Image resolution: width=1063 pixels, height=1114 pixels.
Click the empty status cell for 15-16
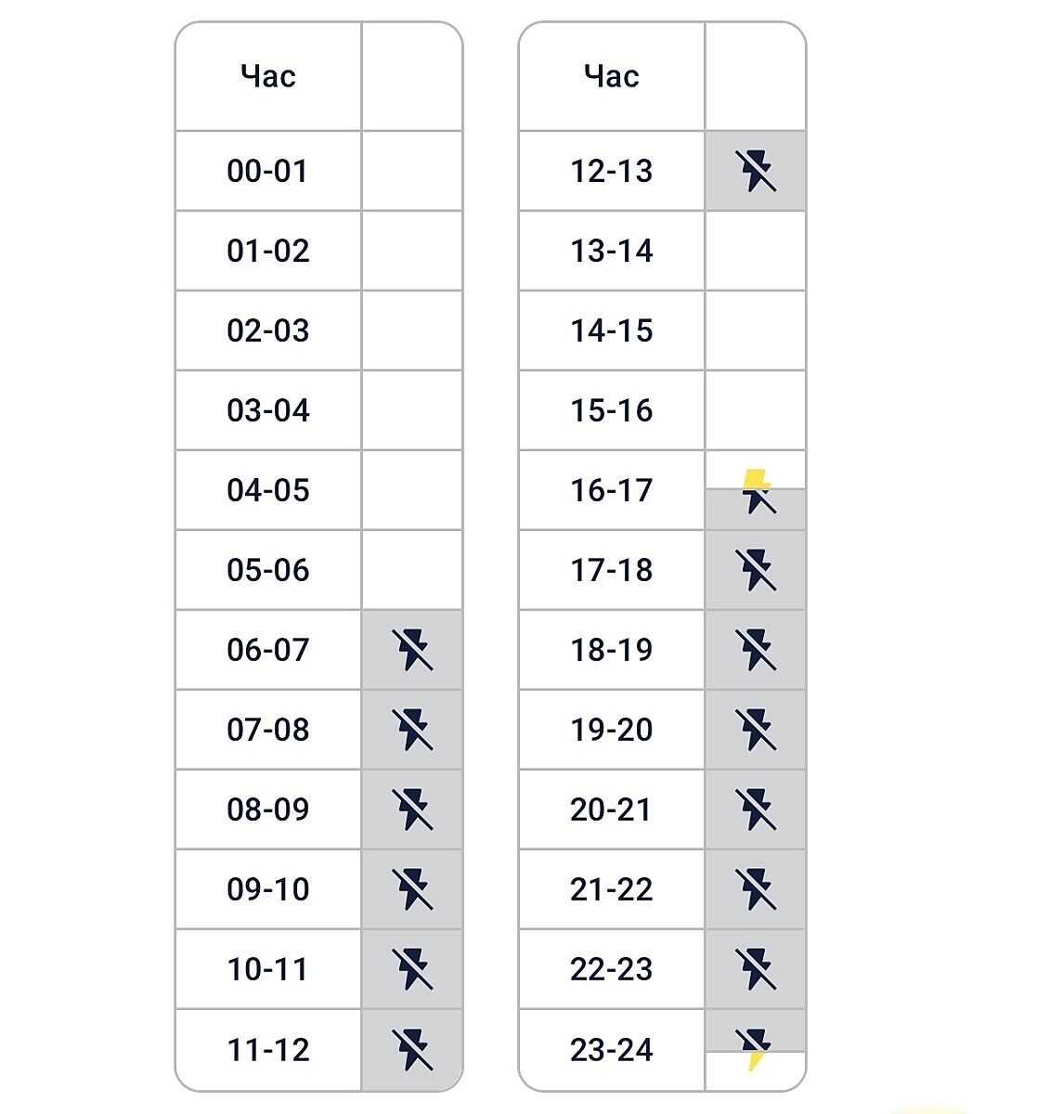click(x=756, y=410)
